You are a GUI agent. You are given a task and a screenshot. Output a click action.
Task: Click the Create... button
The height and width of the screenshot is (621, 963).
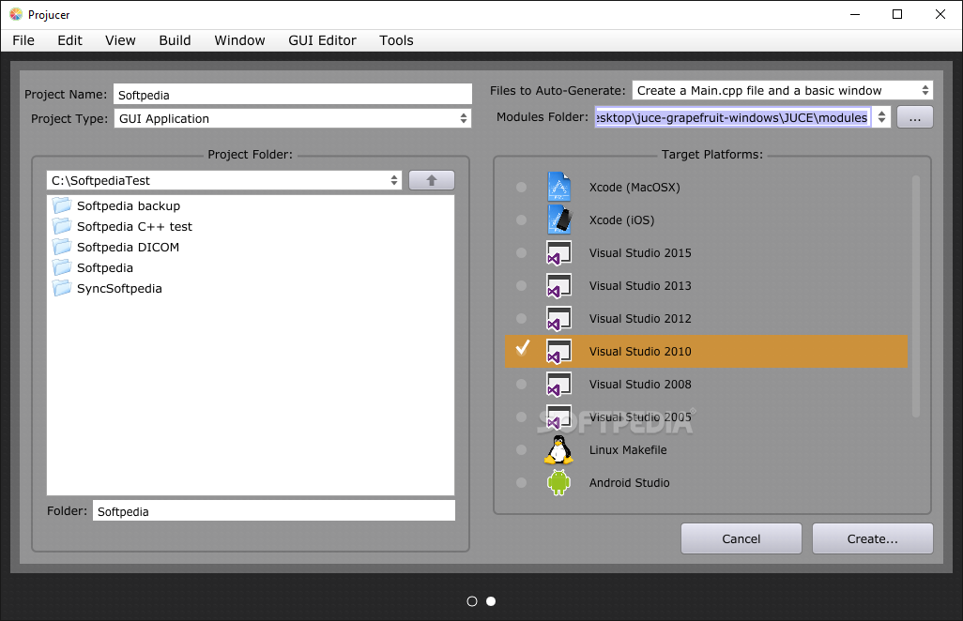(873, 538)
